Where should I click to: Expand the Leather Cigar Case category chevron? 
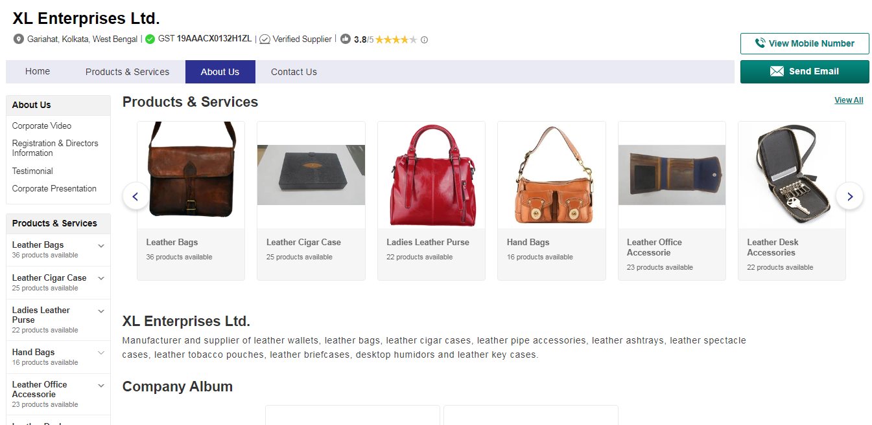coord(101,279)
